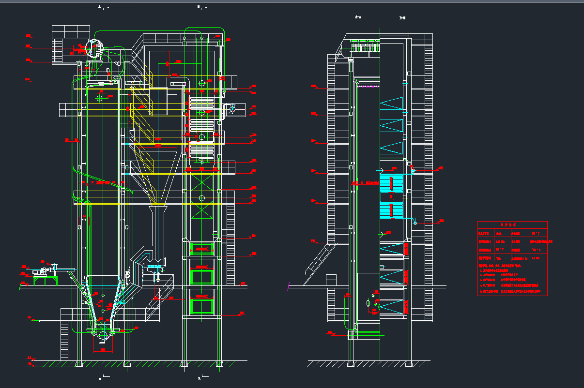
Task: Select the A-A view title label
Action: 358,18
